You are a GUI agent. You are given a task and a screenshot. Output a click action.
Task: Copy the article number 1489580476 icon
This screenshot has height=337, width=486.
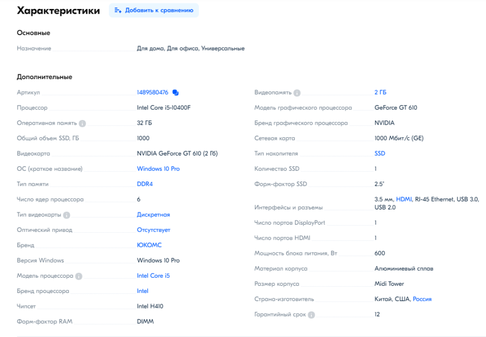pyautogui.click(x=176, y=92)
